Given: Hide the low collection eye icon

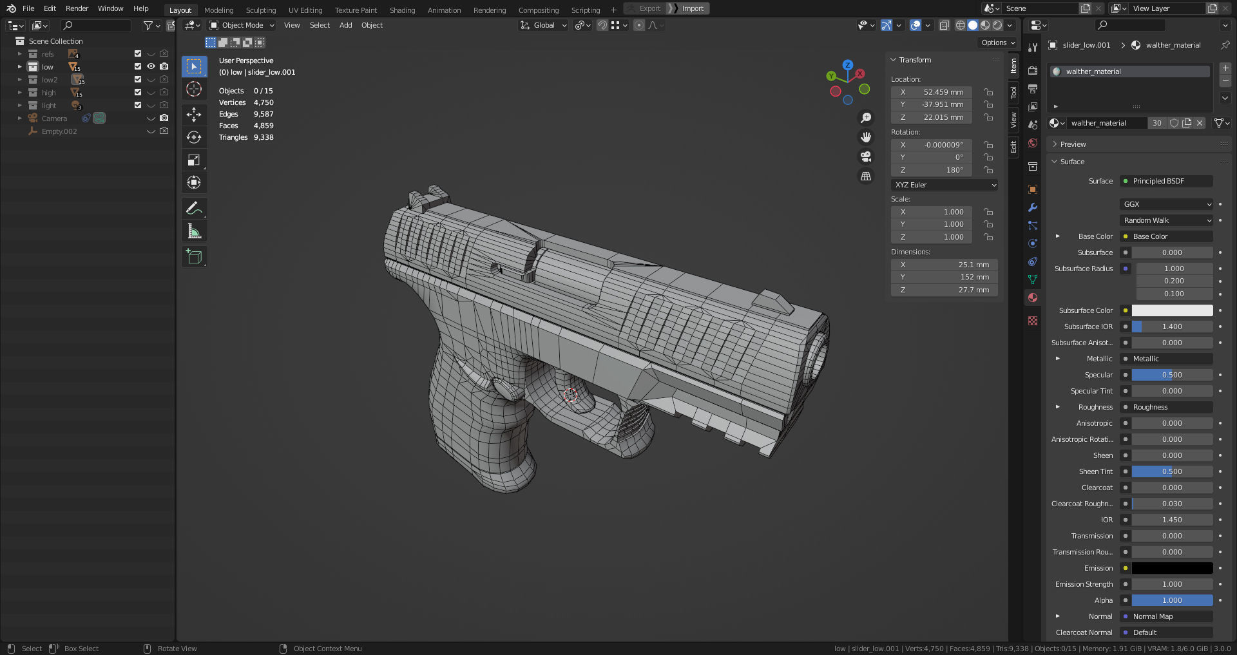Looking at the screenshot, I should pos(151,66).
